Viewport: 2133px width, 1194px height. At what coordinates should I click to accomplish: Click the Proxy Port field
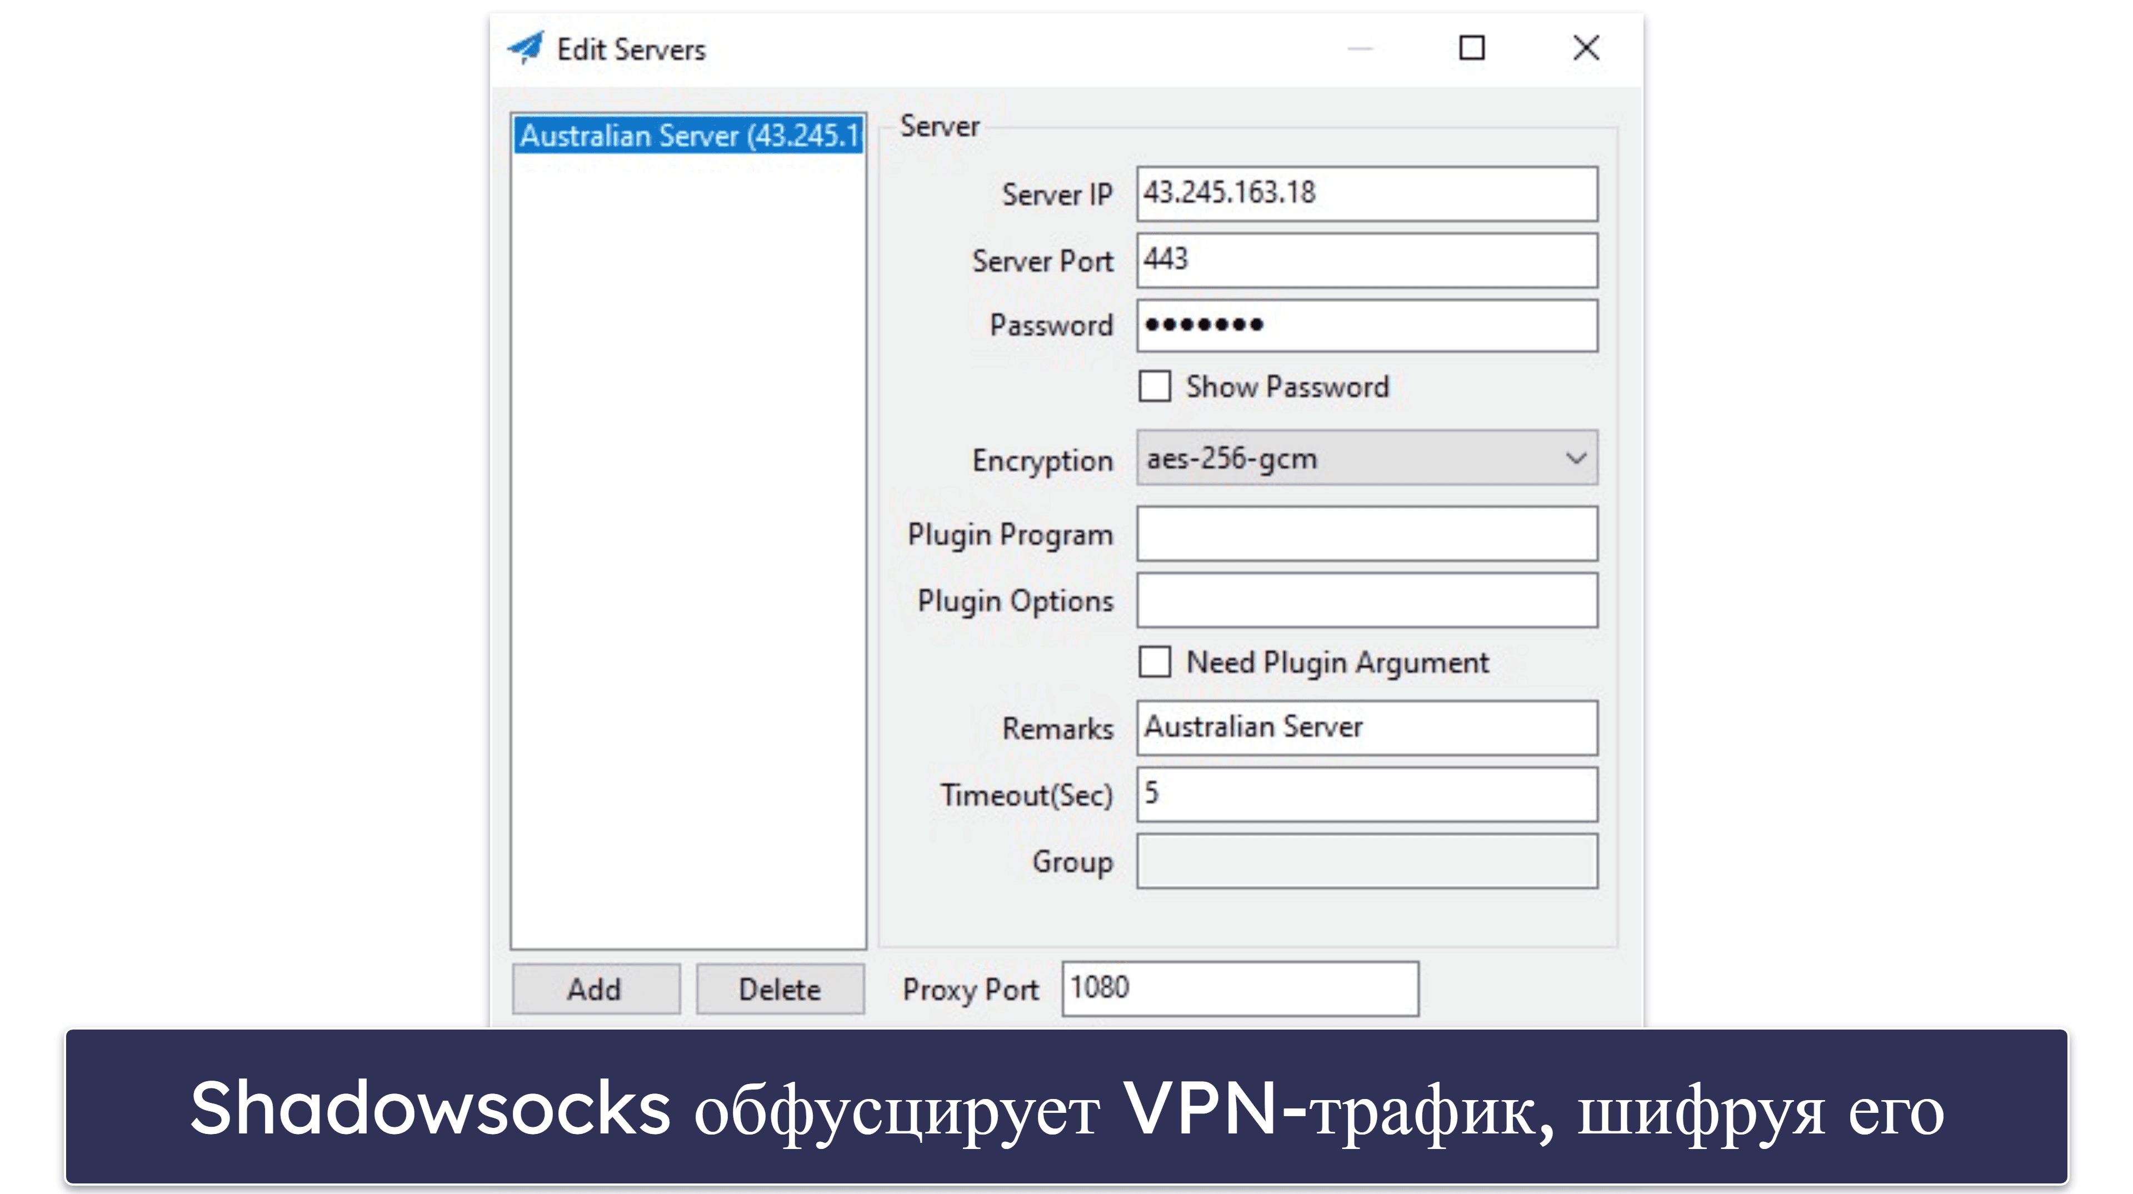pyautogui.click(x=1240, y=988)
